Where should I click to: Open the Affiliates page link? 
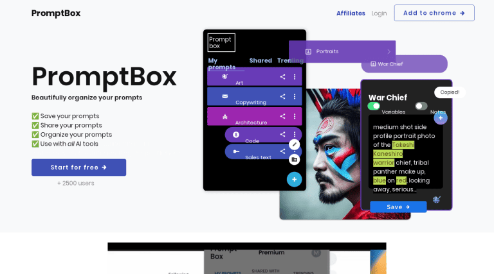pyautogui.click(x=351, y=13)
